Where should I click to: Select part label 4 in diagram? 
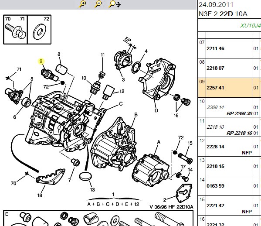146,51
